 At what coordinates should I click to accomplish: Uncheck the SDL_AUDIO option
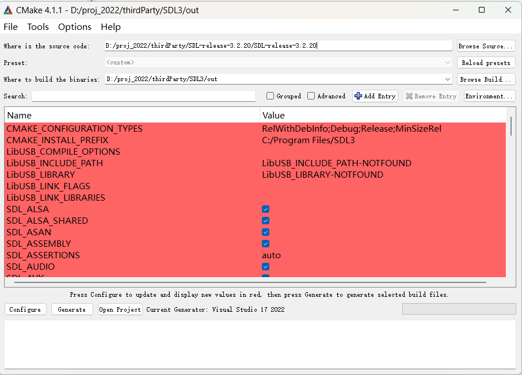click(x=266, y=266)
